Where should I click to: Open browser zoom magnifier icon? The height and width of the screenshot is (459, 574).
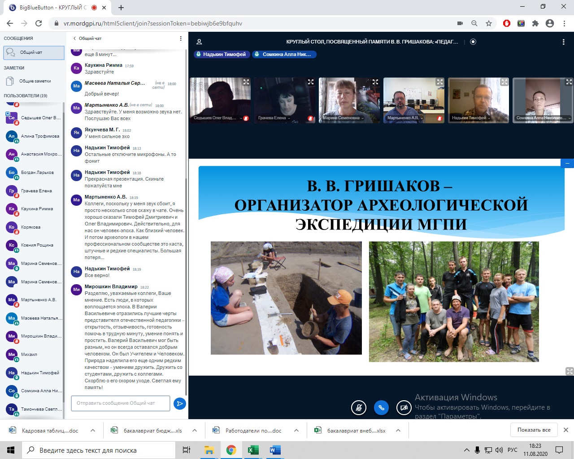474,23
